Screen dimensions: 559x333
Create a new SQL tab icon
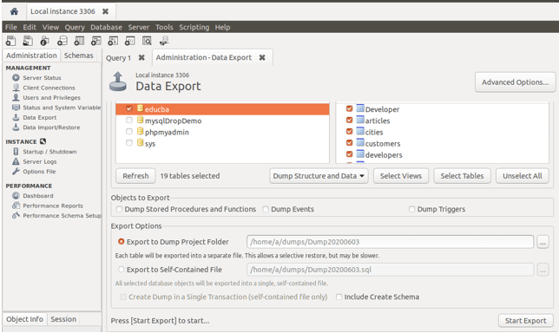coord(10,41)
